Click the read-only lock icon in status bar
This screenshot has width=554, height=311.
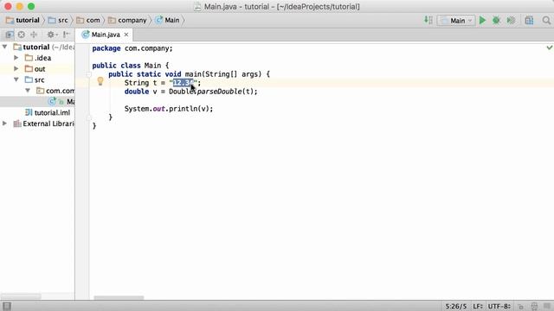[521, 306]
